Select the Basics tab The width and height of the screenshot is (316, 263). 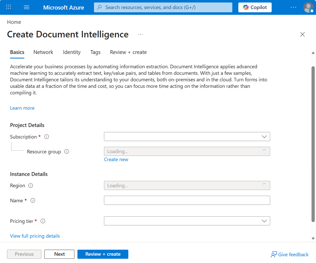pos(17,52)
